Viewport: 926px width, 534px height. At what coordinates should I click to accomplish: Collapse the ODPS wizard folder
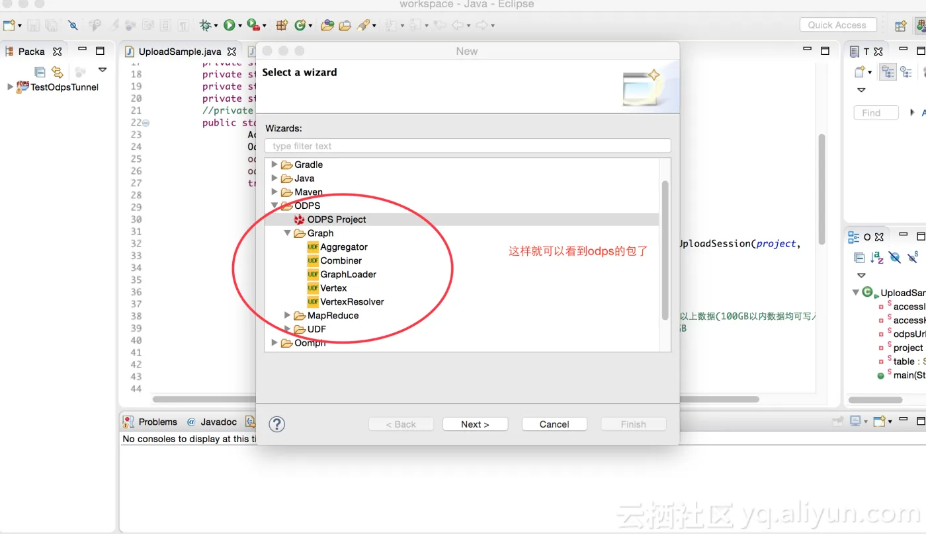(274, 206)
